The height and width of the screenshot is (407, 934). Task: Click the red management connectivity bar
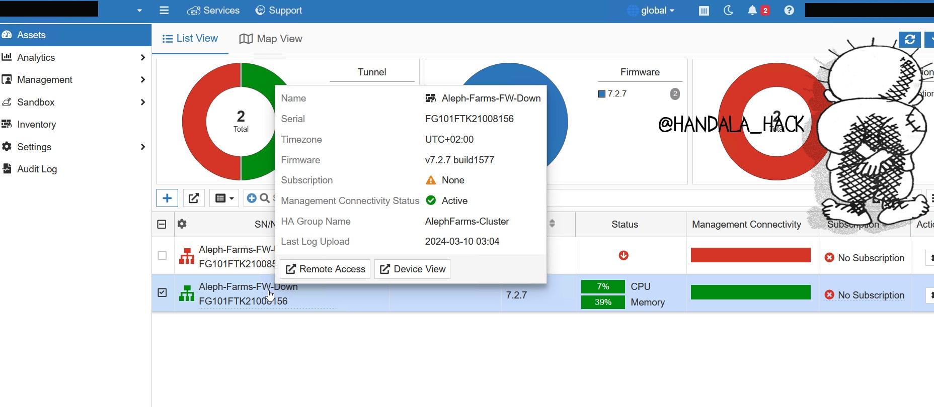(x=751, y=255)
